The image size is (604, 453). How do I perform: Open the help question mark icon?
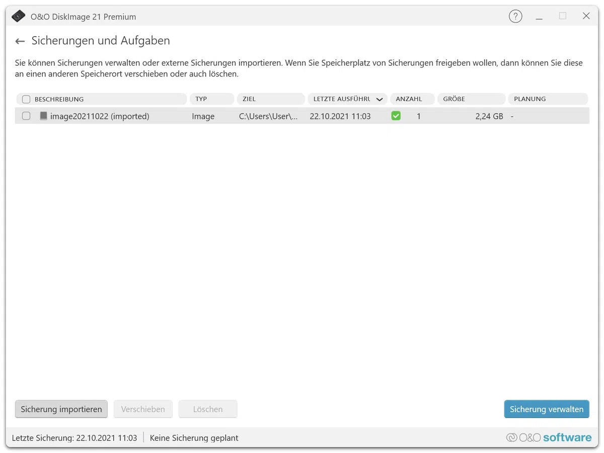(515, 17)
